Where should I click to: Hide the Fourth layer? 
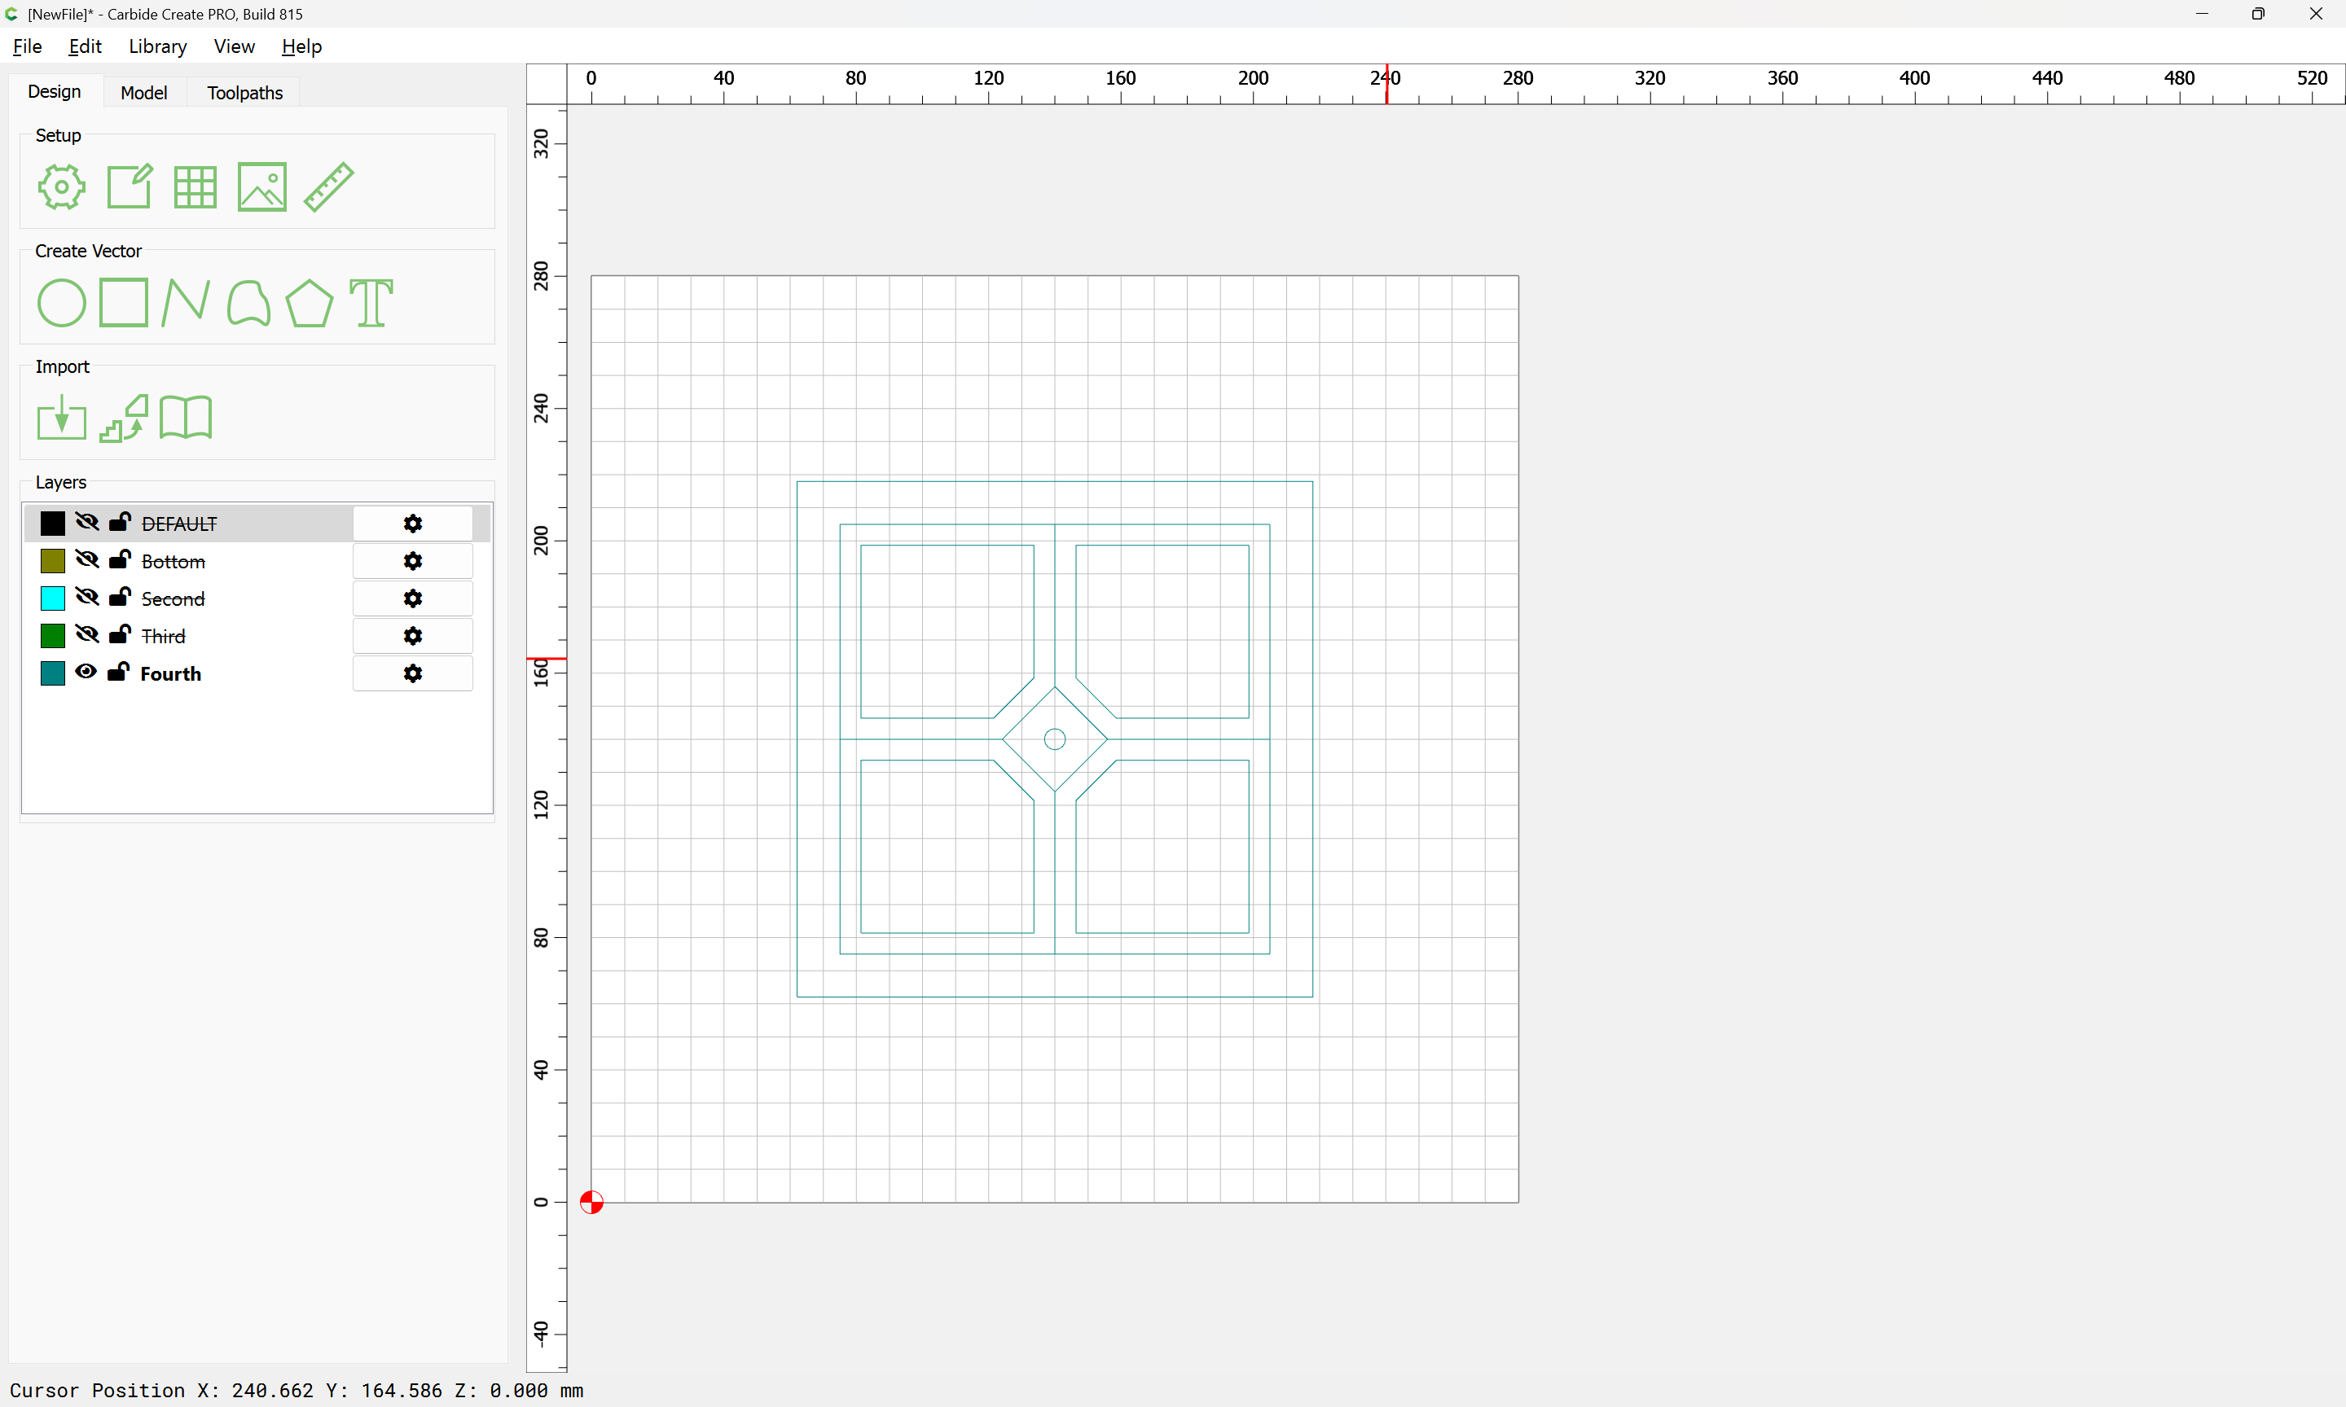[86, 671]
